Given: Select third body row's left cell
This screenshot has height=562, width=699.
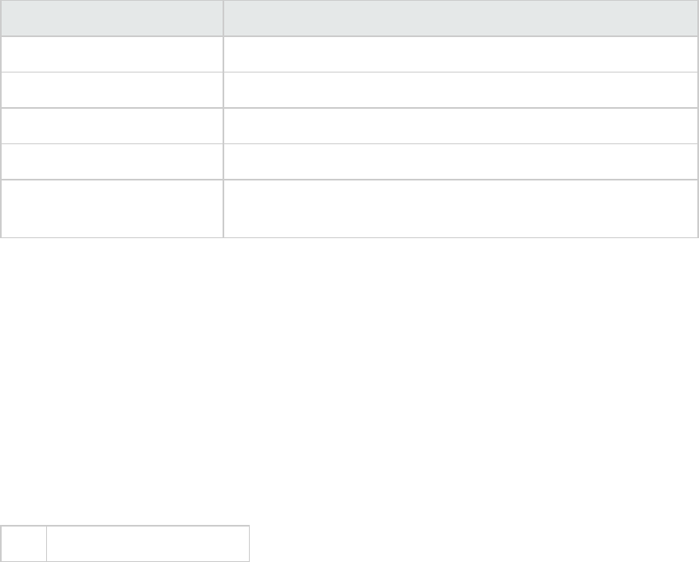Looking at the screenshot, I should tap(111, 125).
